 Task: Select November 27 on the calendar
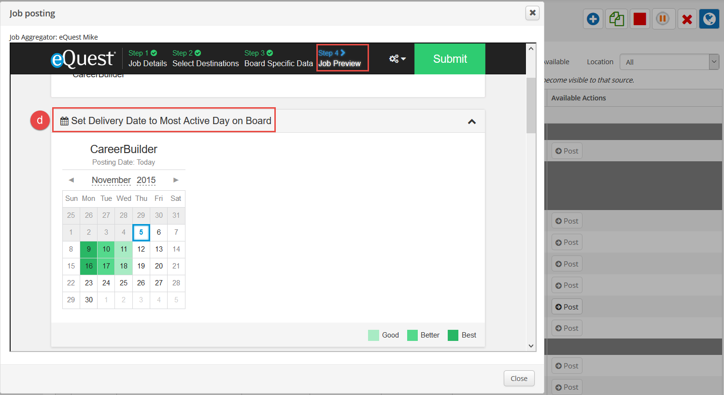click(x=158, y=283)
